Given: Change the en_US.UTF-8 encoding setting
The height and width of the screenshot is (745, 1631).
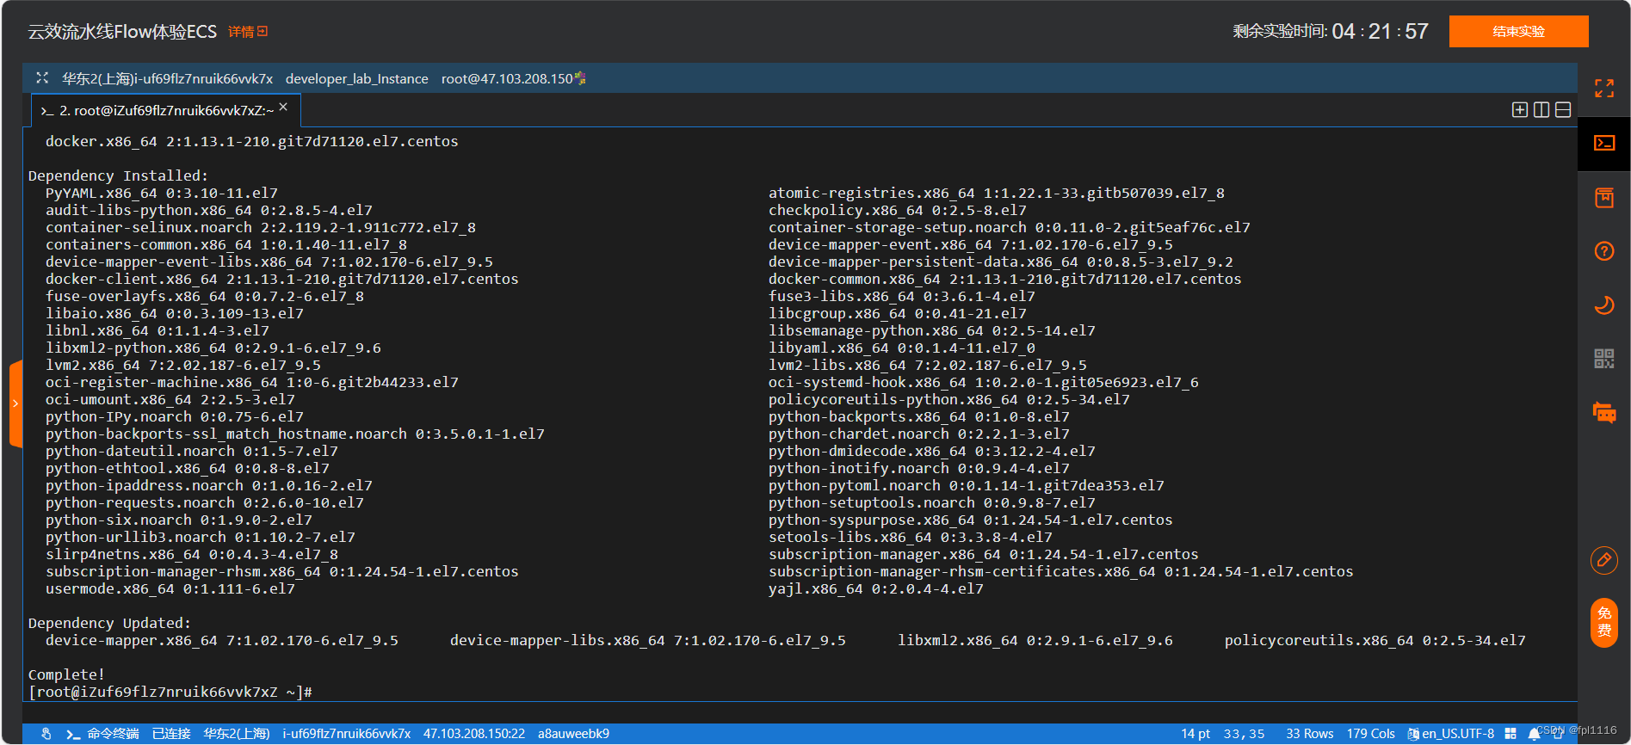Looking at the screenshot, I should point(1450,734).
